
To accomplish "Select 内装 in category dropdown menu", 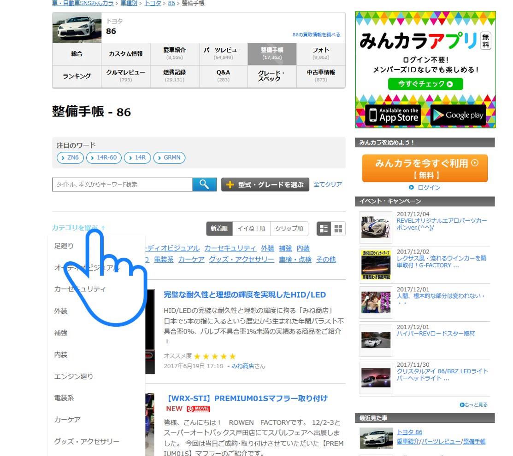I will pos(60,354).
